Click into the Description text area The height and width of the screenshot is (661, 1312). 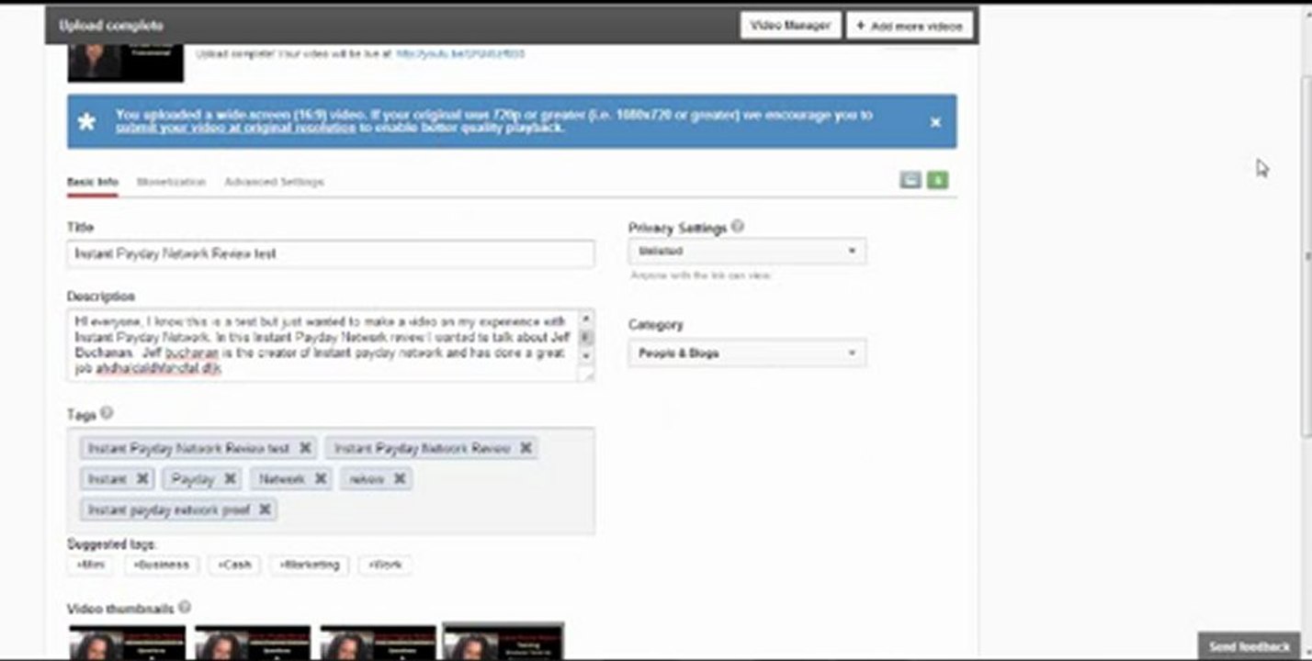pyautogui.click(x=322, y=345)
